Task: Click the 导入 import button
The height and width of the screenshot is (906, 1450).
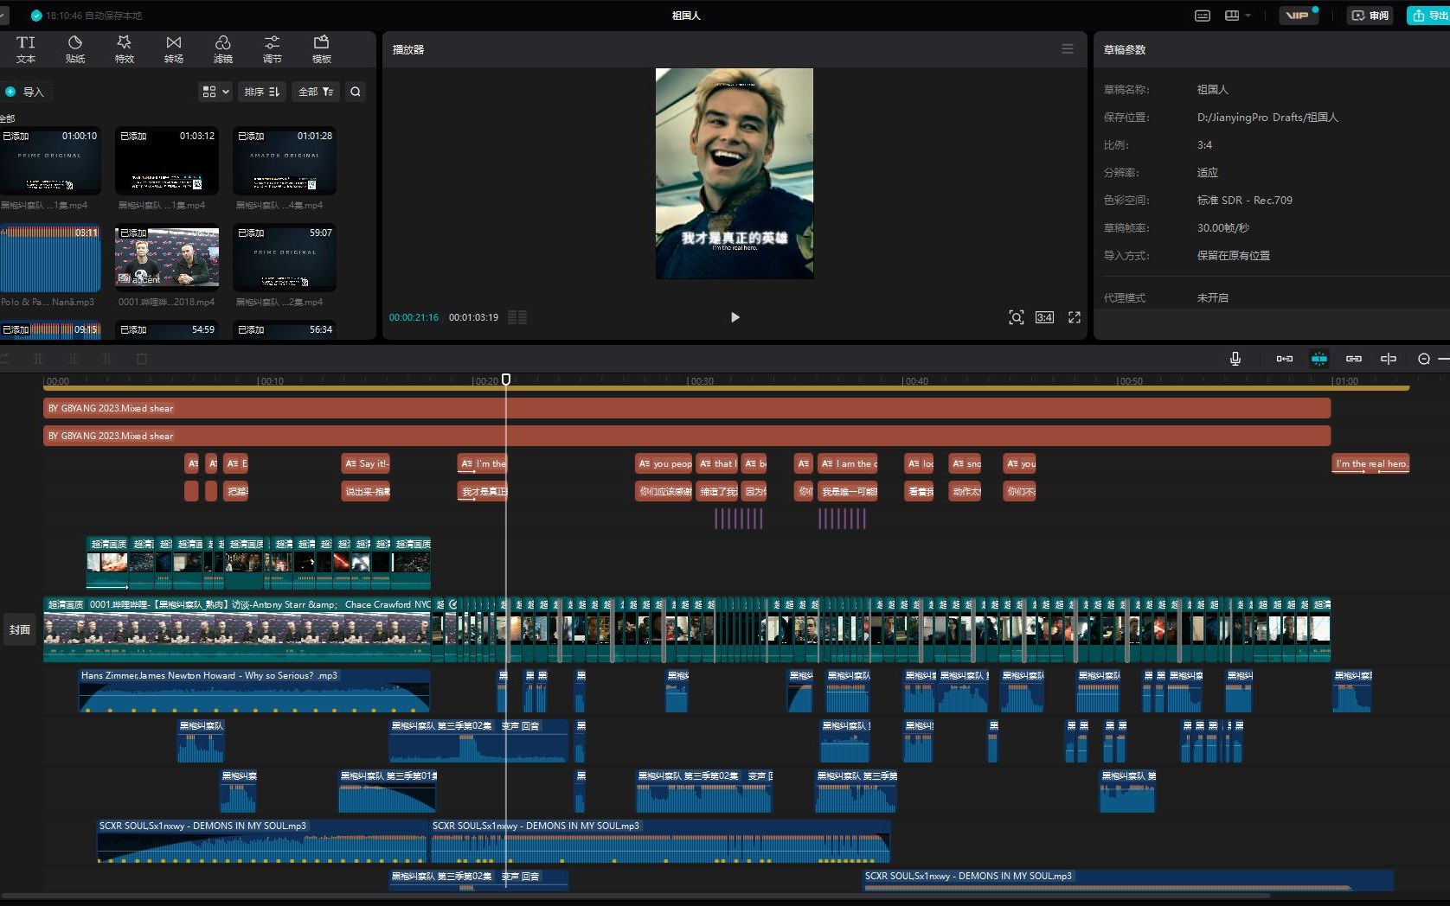Action: point(25,92)
